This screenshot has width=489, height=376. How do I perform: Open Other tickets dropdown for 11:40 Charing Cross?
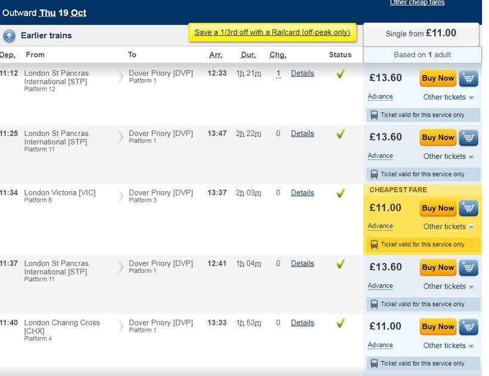coord(448,346)
